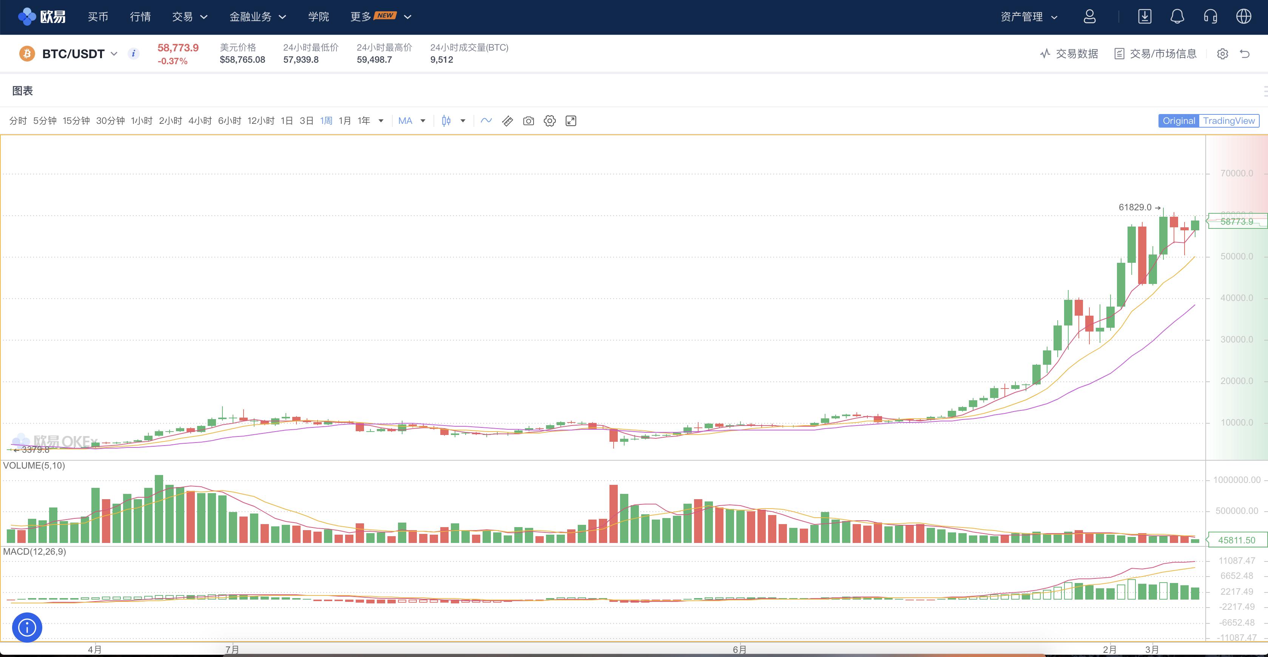Viewport: 1268px width, 657px height.
Task: Click the line chart wave icon
Action: tap(486, 120)
